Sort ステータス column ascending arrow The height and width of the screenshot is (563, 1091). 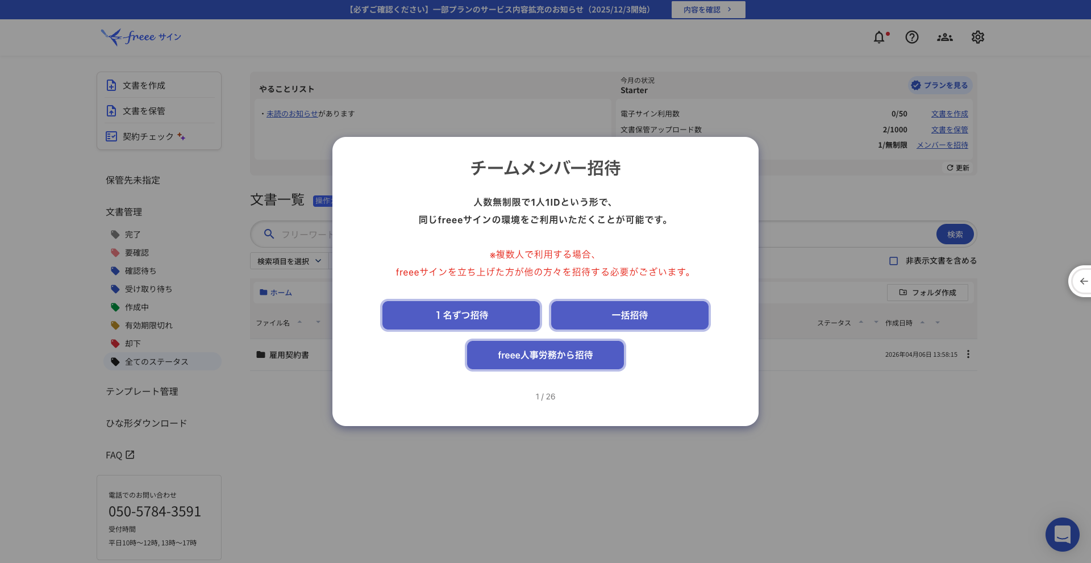[x=861, y=322]
